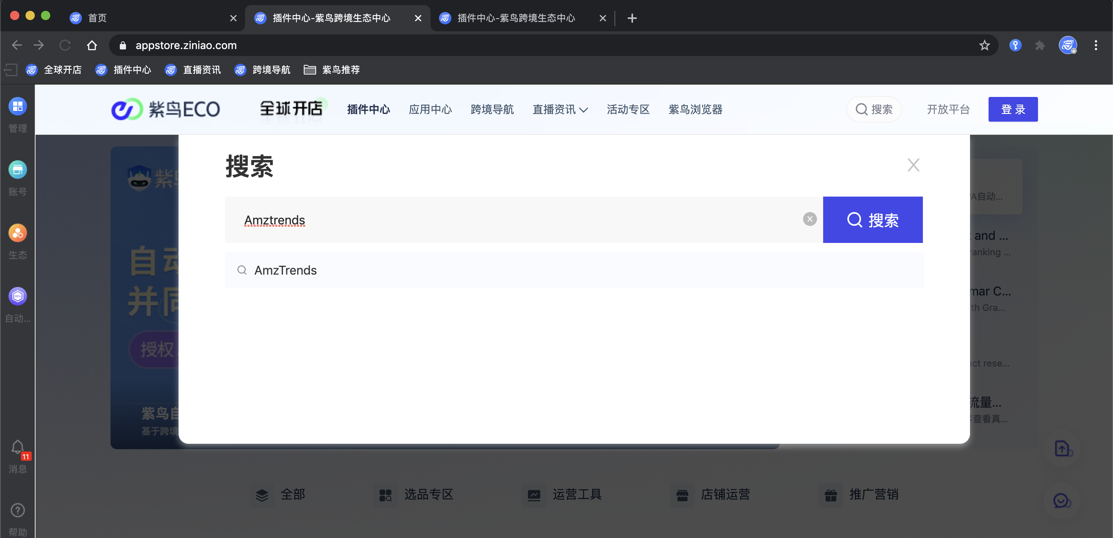
Task: Expand the 直播资讯 dropdown menu
Action: [560, 110]
